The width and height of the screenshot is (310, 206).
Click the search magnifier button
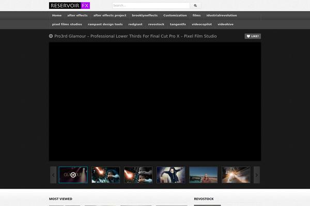(x=195, y=6)
